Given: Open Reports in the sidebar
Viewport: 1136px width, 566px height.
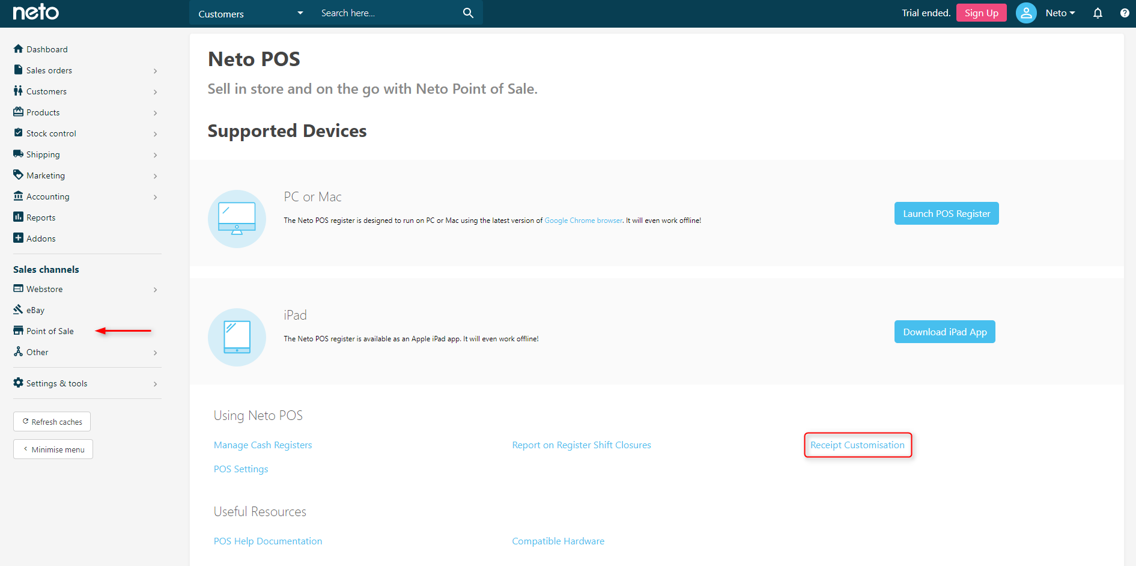Looking at the screenshot, I should [41, 218].
